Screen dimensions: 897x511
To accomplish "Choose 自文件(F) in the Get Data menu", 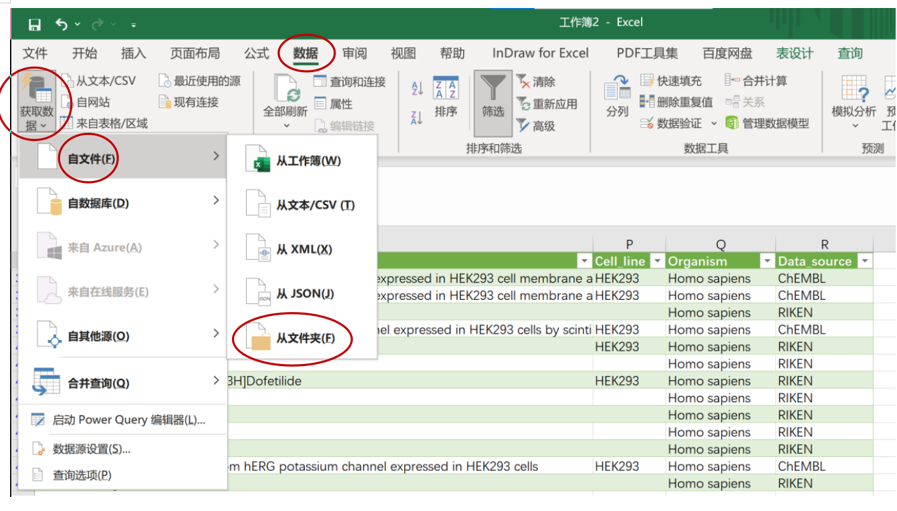I will (123, 158).
